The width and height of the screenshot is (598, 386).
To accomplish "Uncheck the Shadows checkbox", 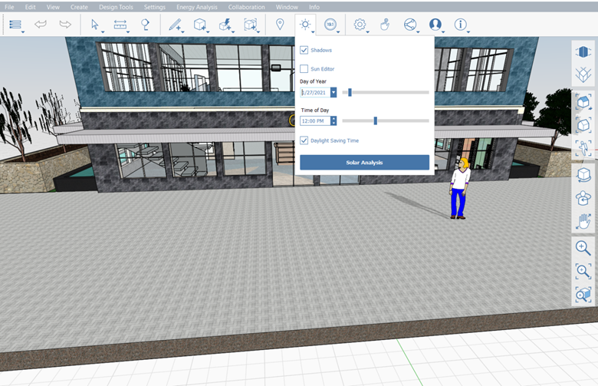I will tap(304, 50).
